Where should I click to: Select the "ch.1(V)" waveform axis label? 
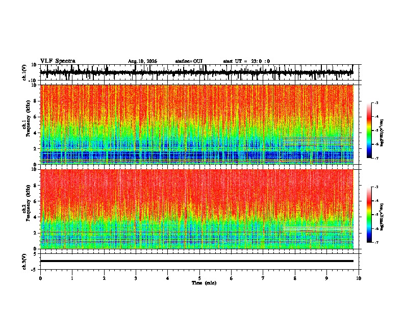[24, 72]
